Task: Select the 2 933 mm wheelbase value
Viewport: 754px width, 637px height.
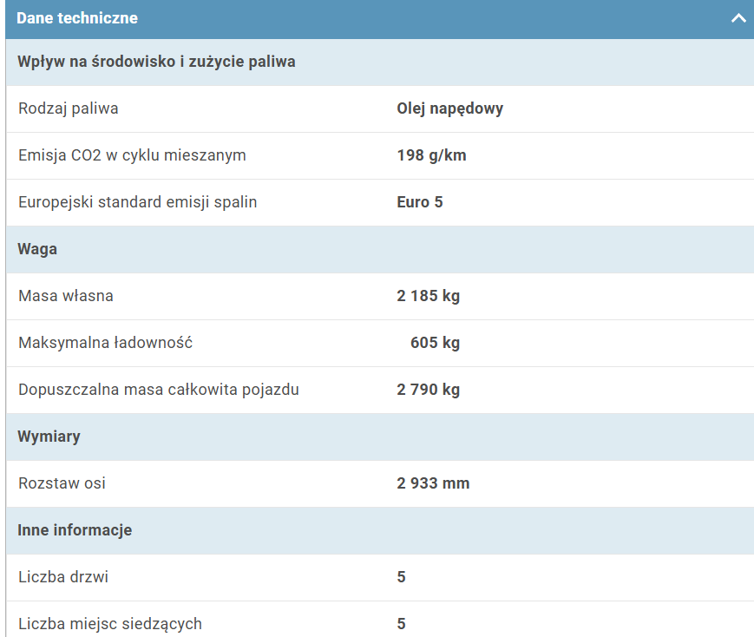Action: [x=433, y=483]
